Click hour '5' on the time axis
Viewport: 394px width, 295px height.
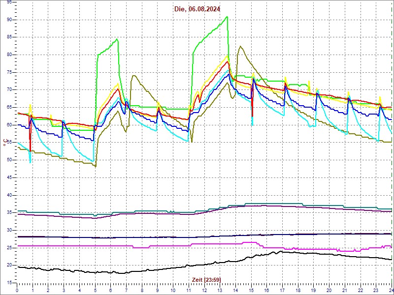point(95,290)
